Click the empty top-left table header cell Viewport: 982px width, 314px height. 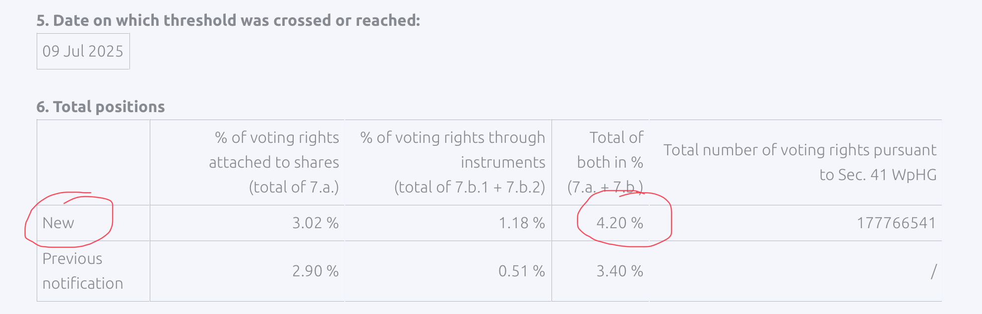pyautogui.click(x=93, y=162)
